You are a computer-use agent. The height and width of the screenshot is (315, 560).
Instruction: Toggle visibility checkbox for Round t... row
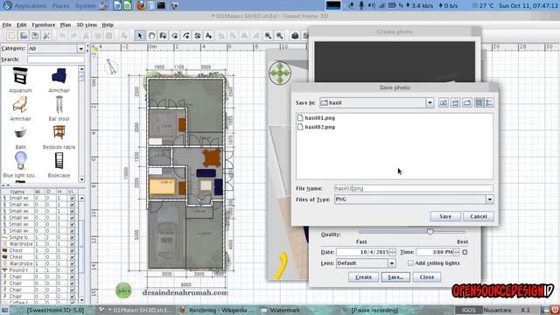73,270
